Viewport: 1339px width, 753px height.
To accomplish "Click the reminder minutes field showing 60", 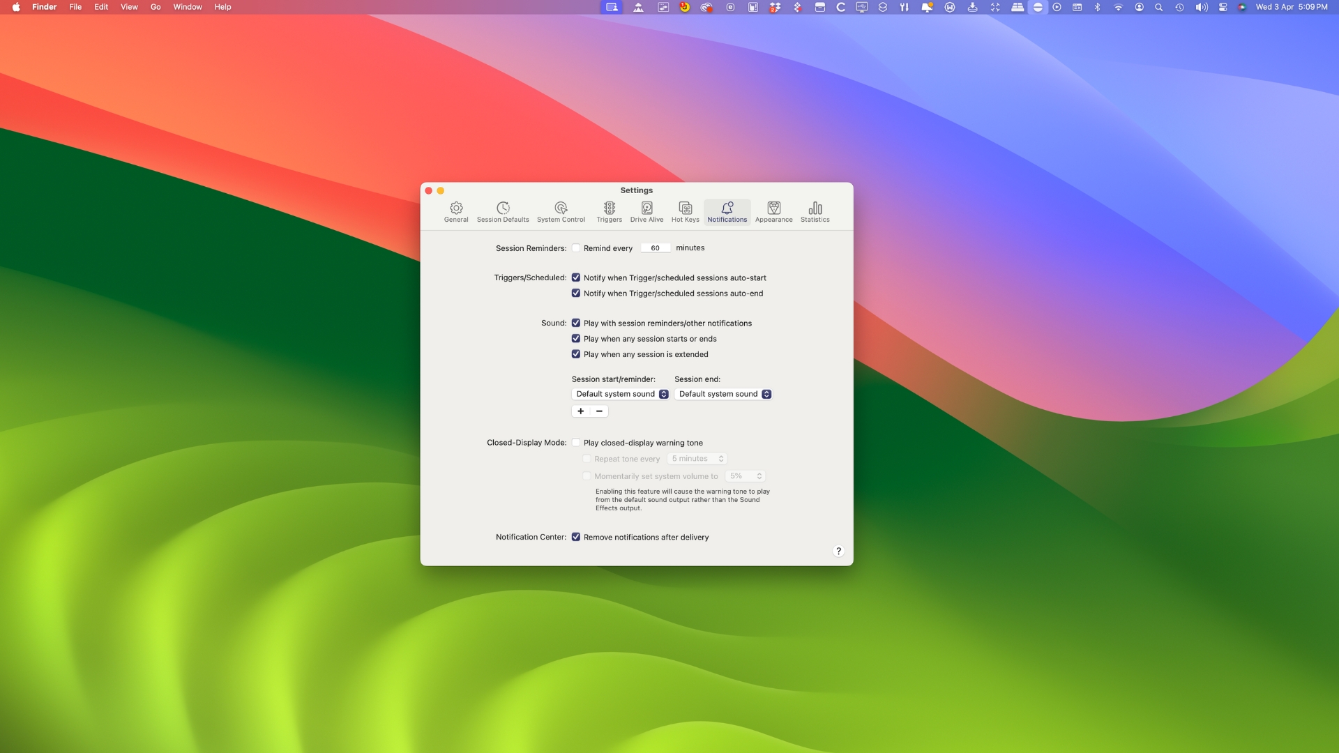I will pos(656,248).
